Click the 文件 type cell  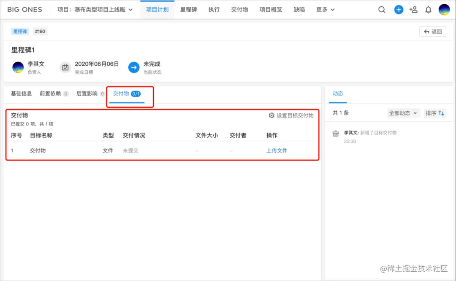coord(108,150)
